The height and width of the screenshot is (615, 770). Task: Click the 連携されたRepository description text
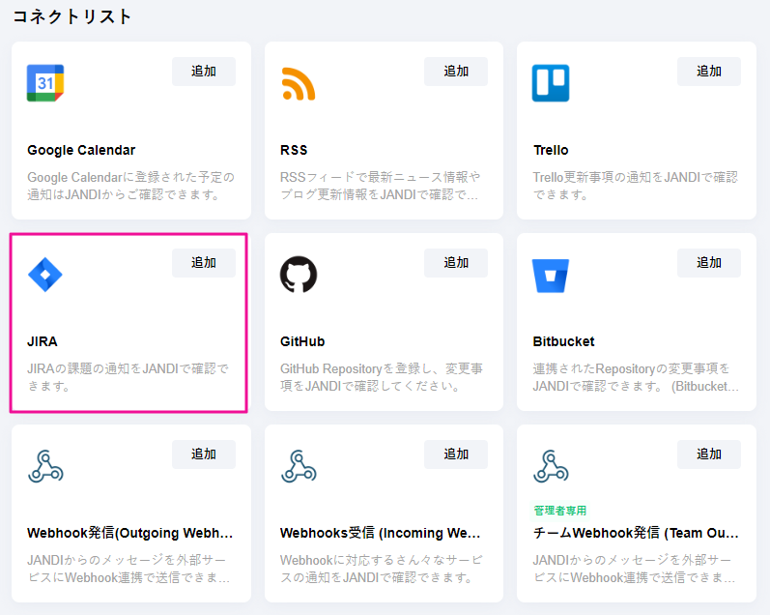[x=636, y=377]
